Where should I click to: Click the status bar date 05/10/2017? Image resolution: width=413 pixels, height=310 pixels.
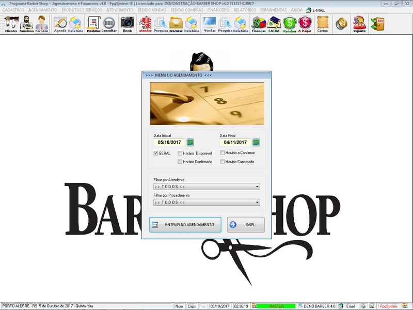(220, 306)
